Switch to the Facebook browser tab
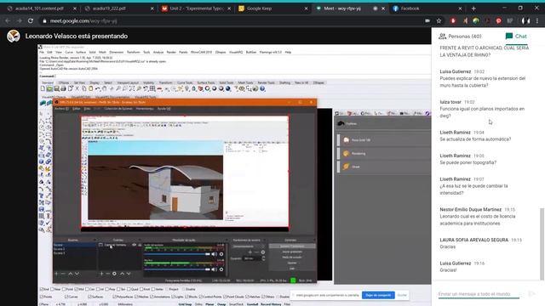The width and height of the screenshot is (545, 306). coord(427,8)
